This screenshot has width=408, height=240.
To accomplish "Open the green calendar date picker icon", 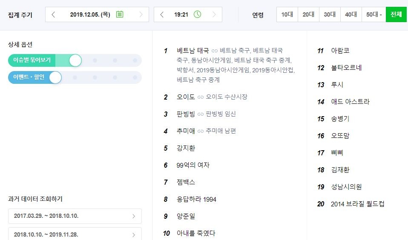I will (120, 14).
